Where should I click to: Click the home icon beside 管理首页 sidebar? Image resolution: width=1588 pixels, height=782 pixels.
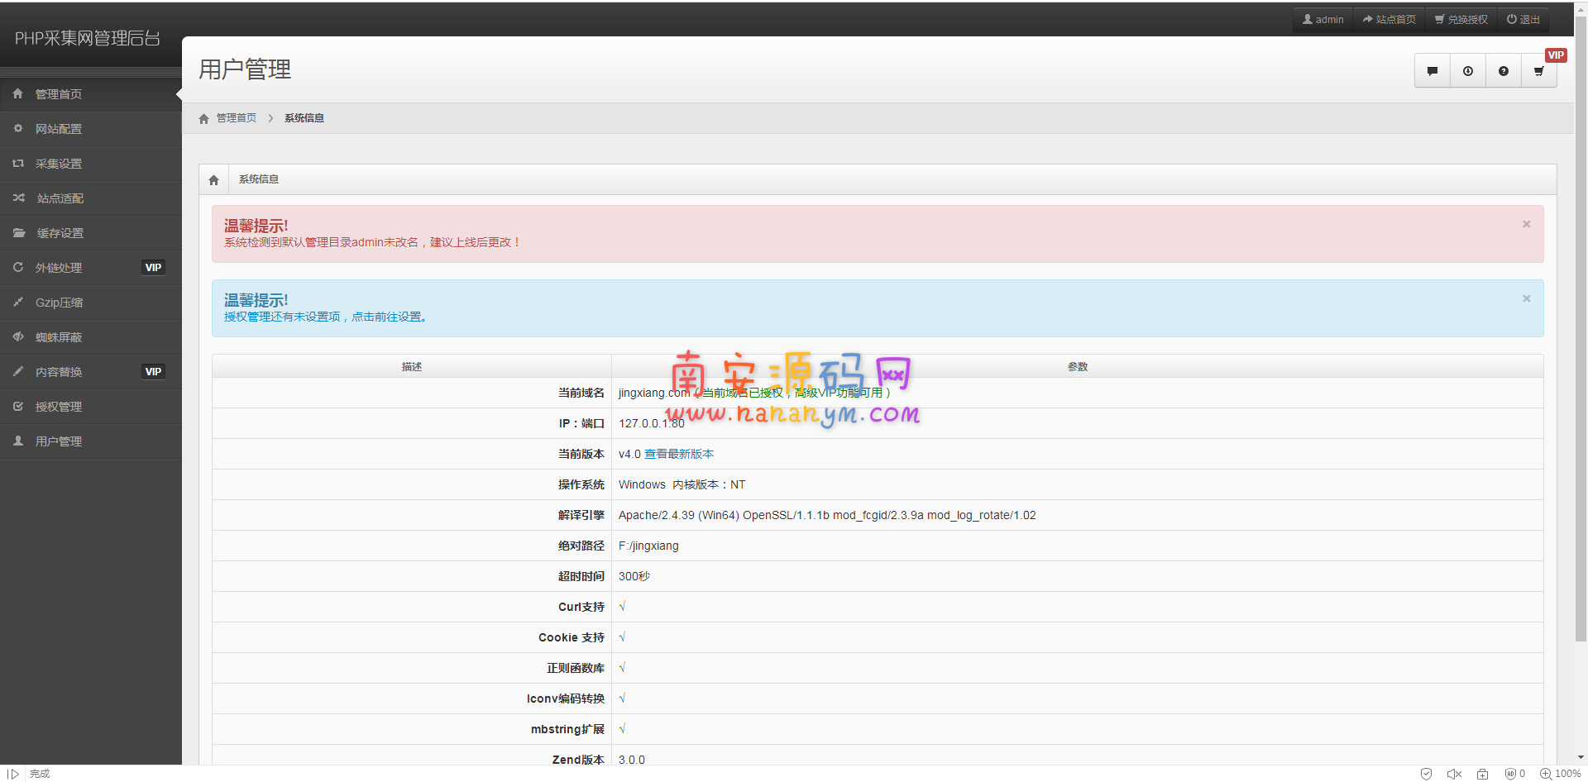(18, 93)
